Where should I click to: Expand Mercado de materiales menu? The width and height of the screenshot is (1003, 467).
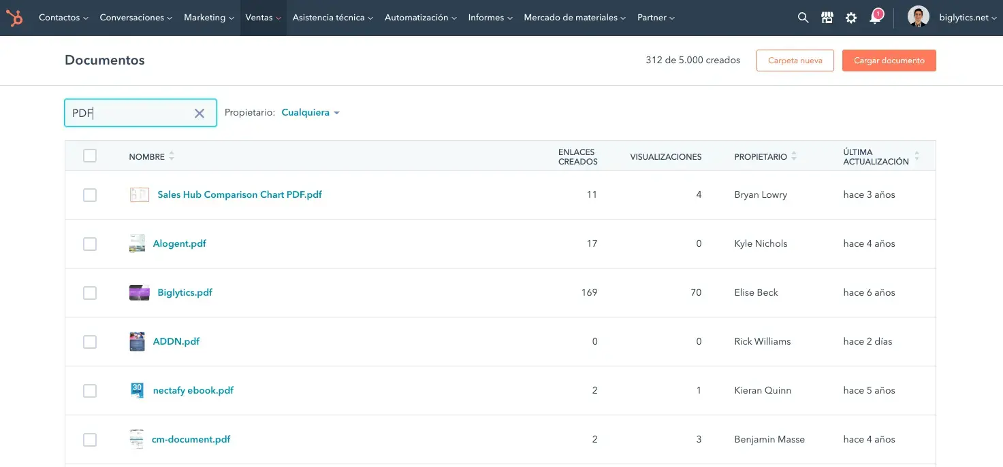pyautogui.click(x=575, y=18)
